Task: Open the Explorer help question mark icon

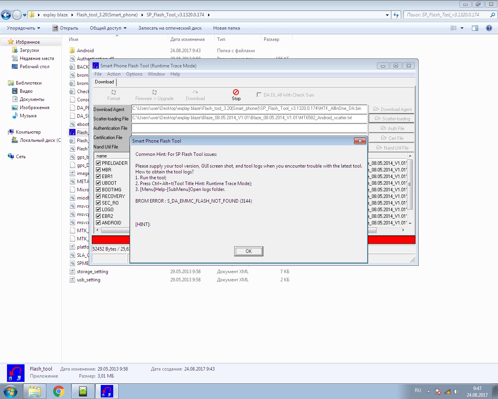Action: tap(489, 28)
